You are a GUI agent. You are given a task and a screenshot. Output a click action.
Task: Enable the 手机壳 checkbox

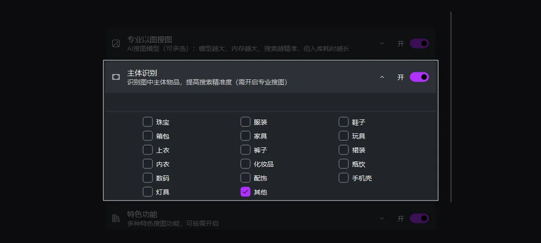tap(344, 178)
